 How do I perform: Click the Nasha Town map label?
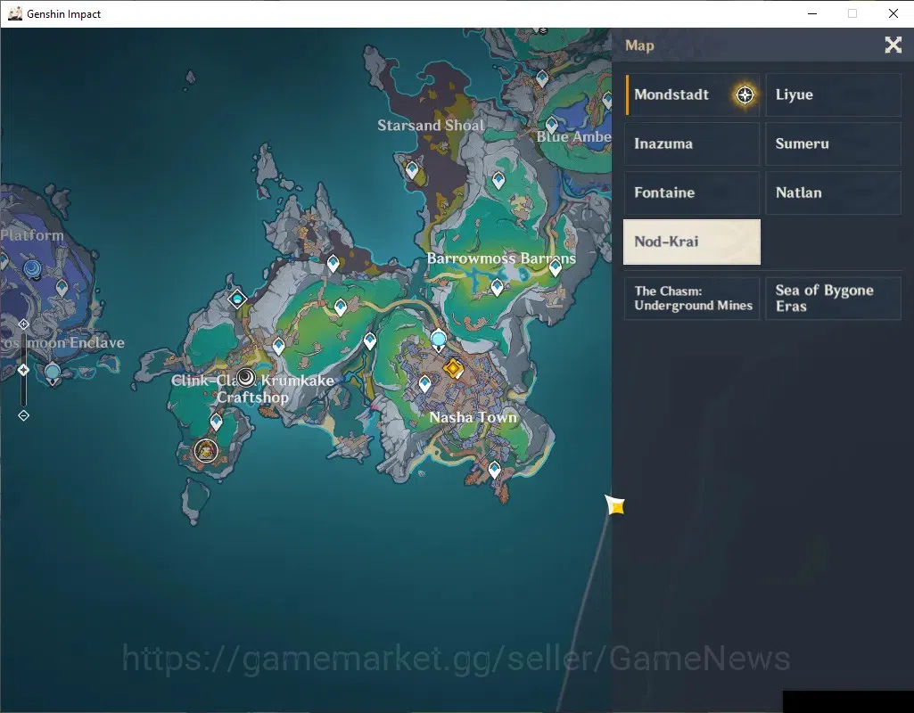[473, 417]
